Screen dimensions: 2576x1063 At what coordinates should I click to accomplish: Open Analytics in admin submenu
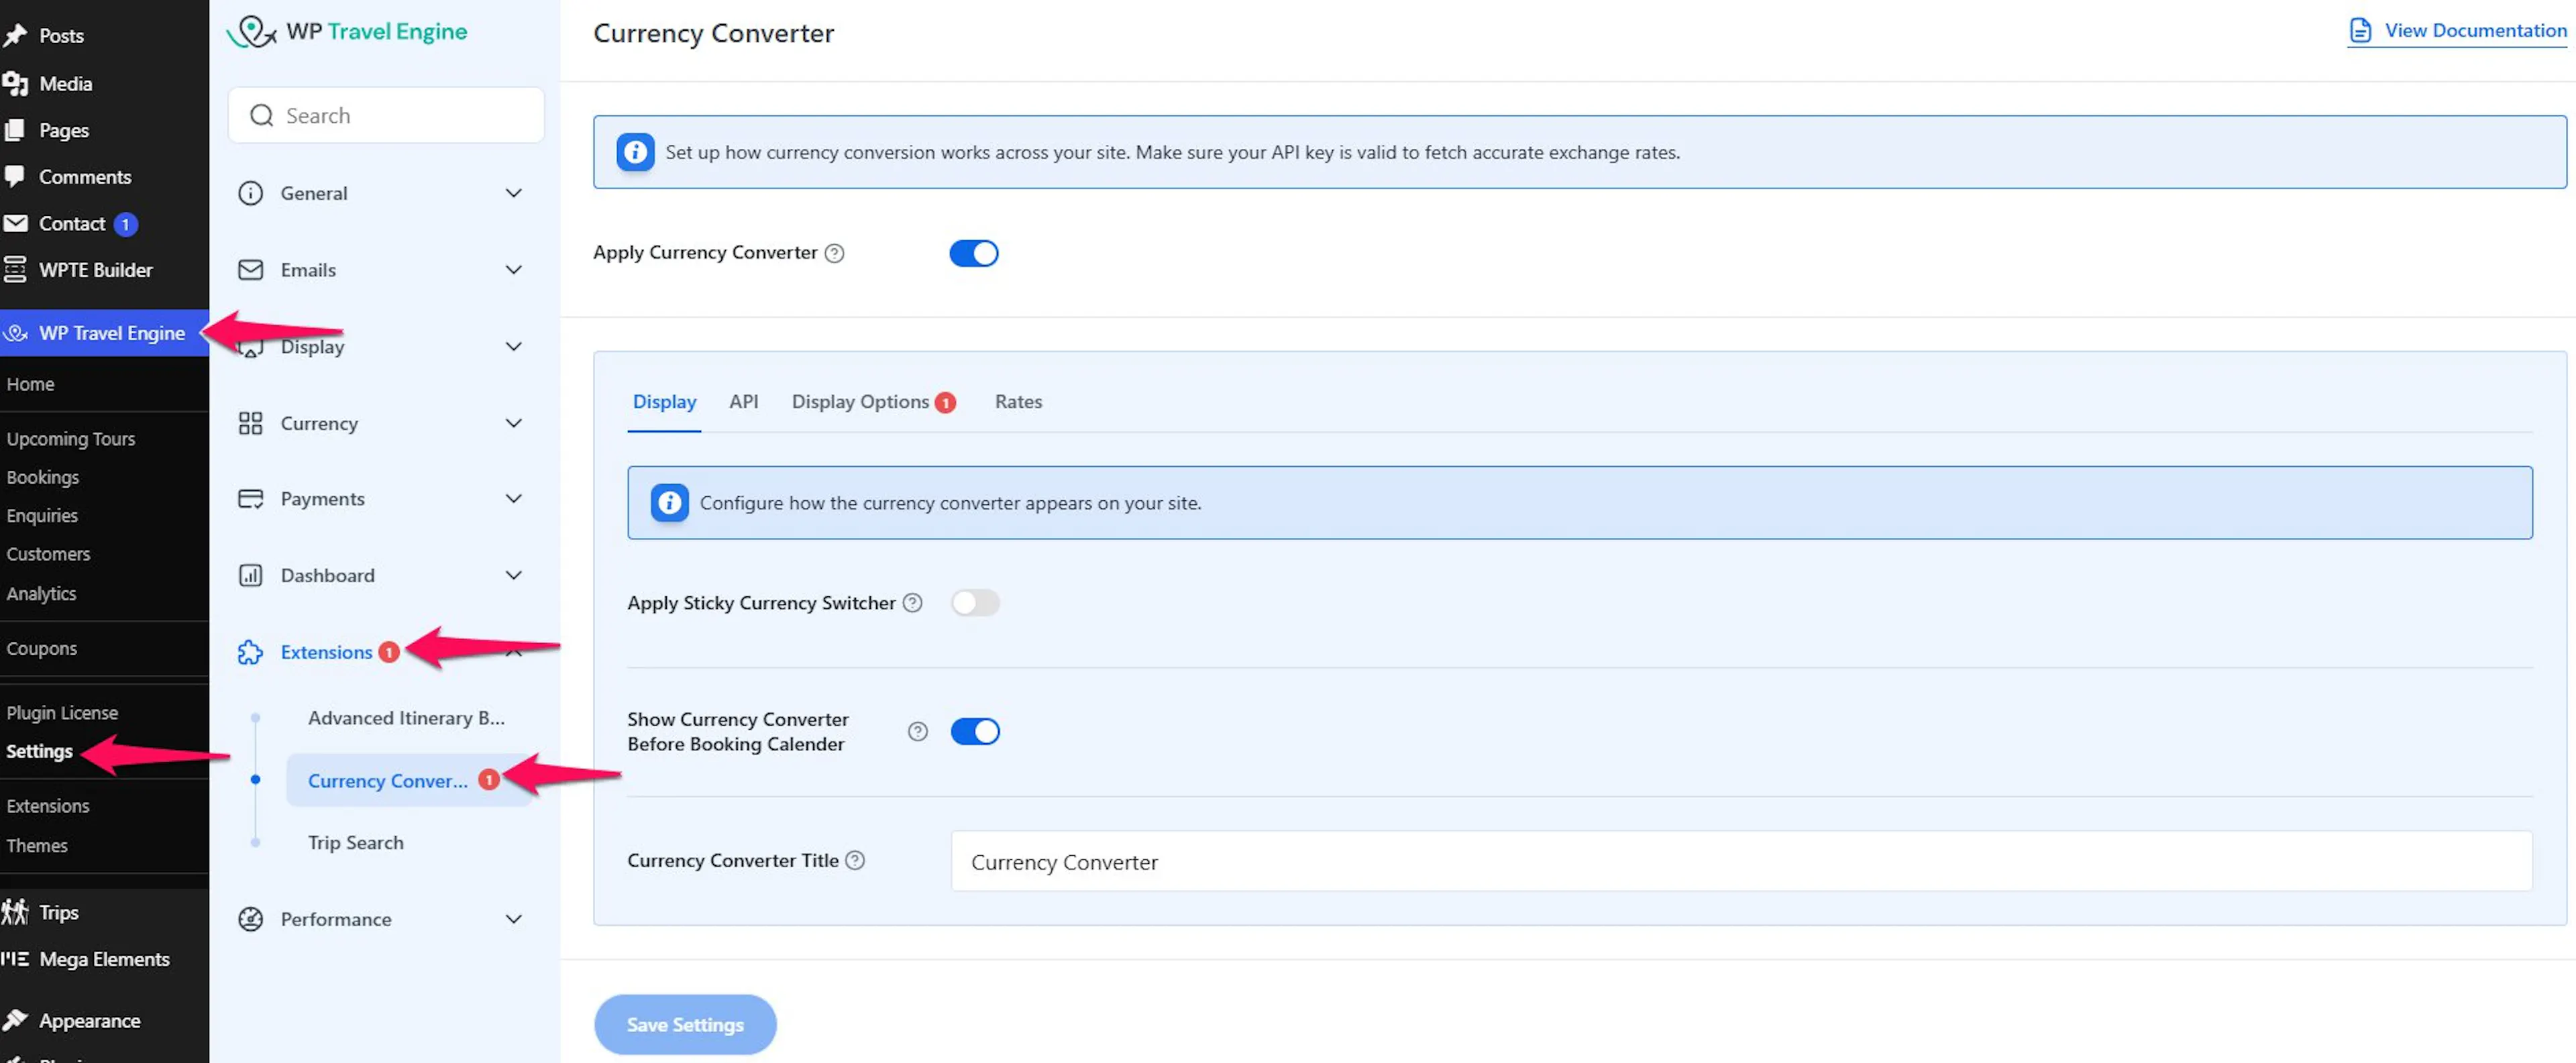coord(40,593)
